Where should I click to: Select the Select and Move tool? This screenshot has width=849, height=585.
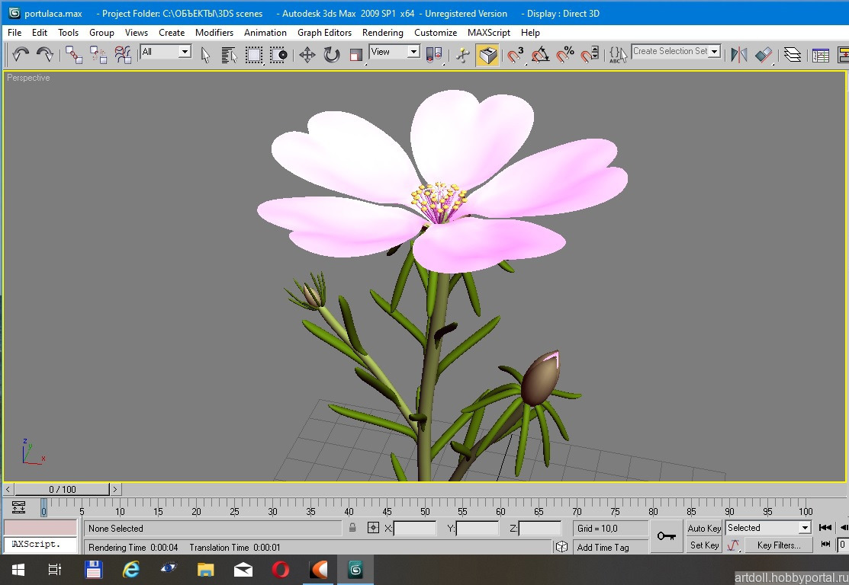(x=307, y=55)
